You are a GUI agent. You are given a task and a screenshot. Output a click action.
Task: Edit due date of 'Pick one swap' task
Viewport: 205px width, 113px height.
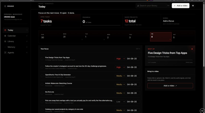133,102
